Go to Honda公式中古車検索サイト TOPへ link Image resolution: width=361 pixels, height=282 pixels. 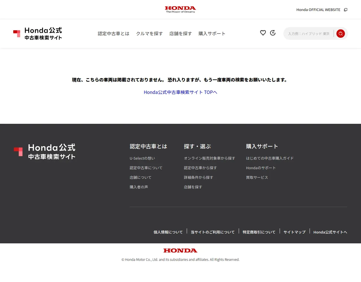[181, 92]
